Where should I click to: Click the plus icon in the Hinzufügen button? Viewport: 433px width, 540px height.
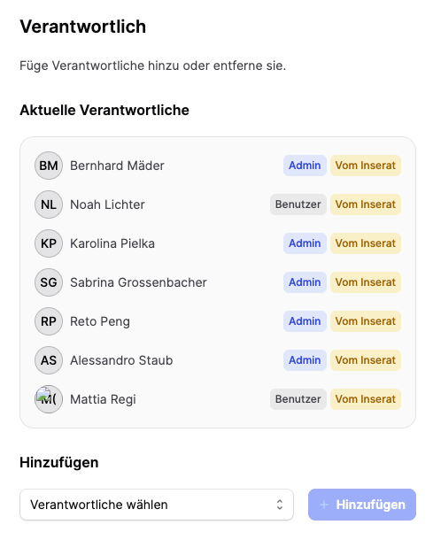pos(324,505)
